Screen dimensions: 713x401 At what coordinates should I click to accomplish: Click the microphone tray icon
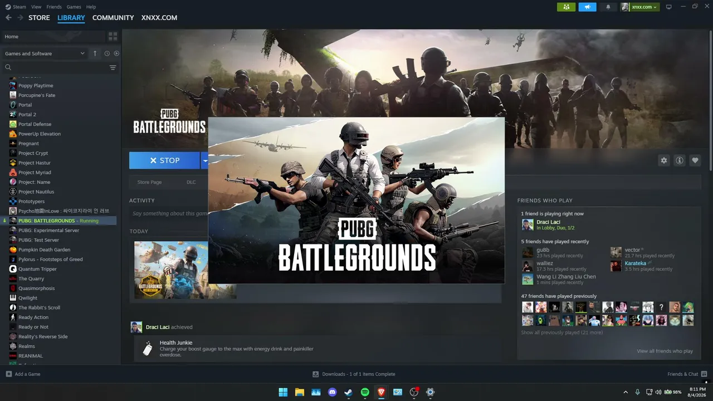coord(638,392)
